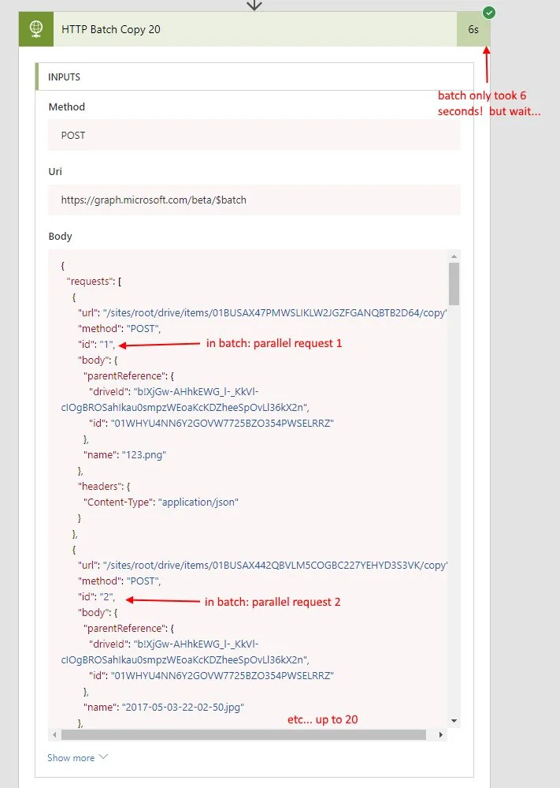
Task: Click the "123.png" name value in Body
Action: (x=147, y=454)
